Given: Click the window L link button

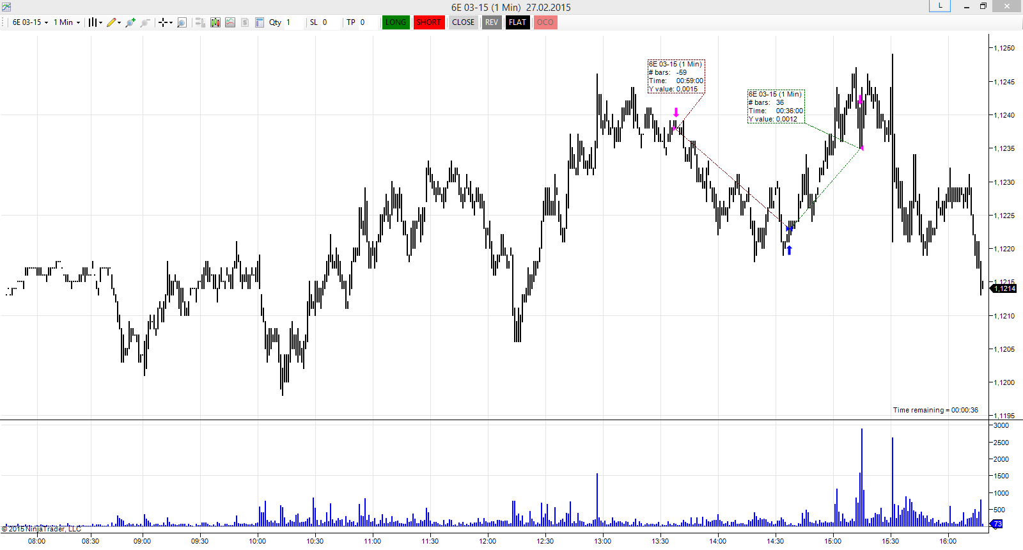Looking at the screenshot, I should click(940, 6).
